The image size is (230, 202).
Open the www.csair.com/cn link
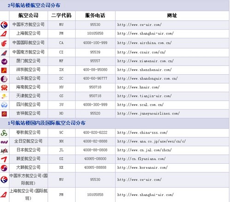click(x=142, y=52)
